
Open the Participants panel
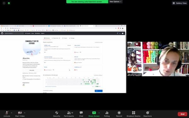click(x=69, y=114)
